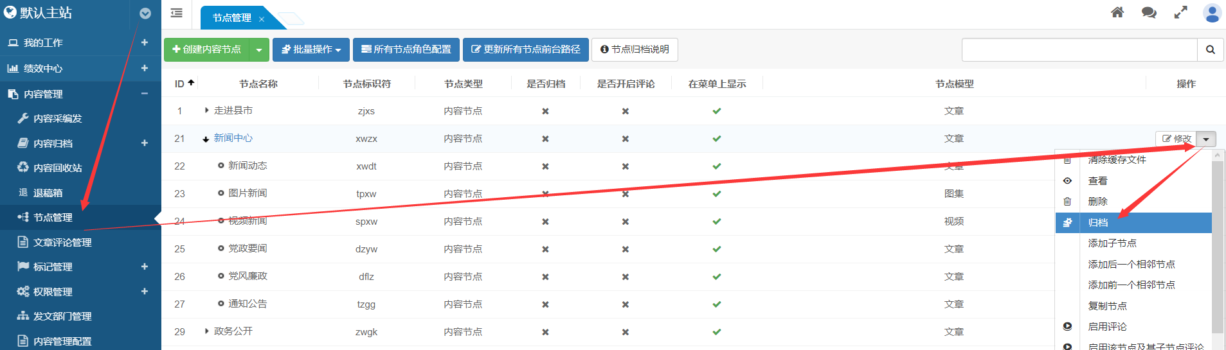Click the eye icon beside 查看

click(x=1067, y=181)
